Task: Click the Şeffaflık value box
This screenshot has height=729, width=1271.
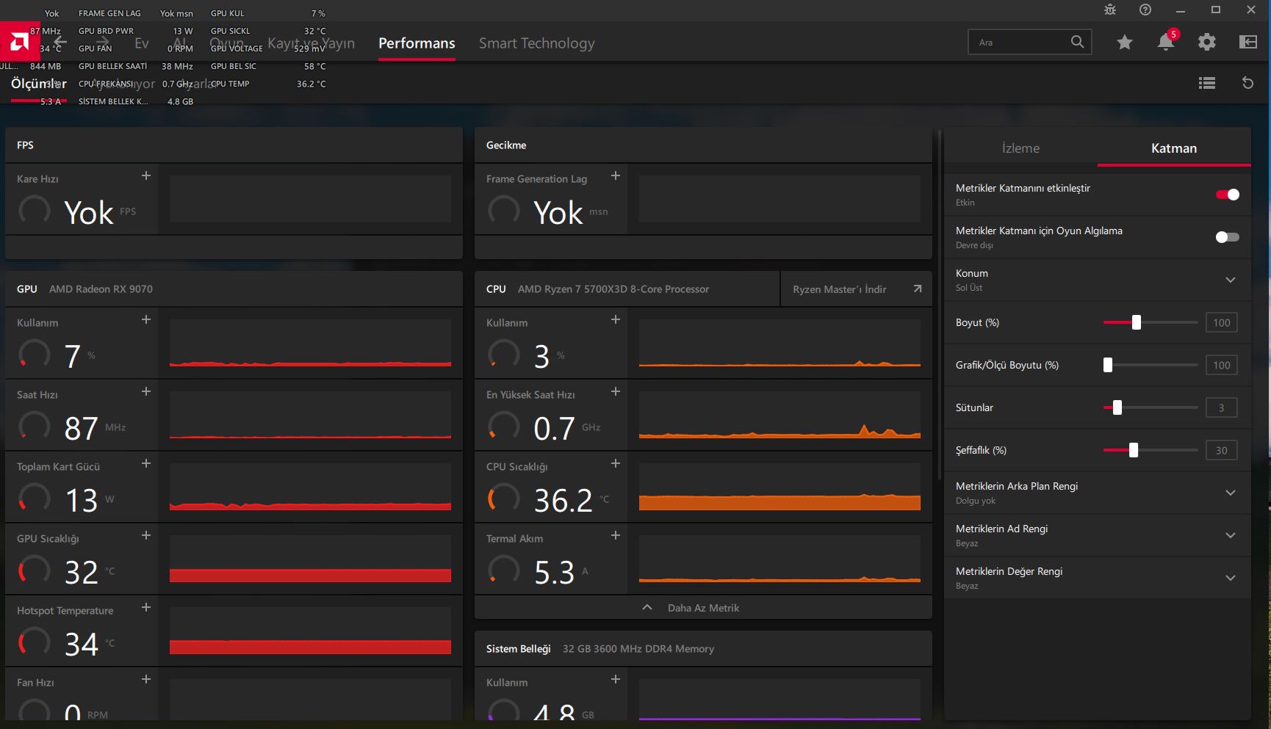Action: tap(1221, 450)
